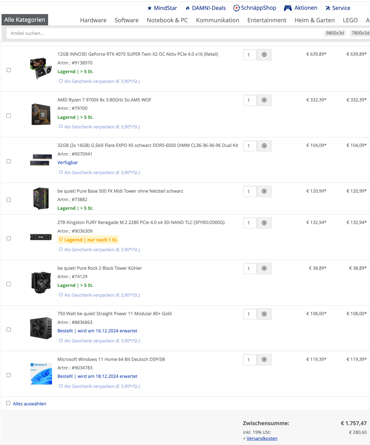The width and height of the screenshot is (370, 445).
Task: Click 'Lagernd | nur noch 1 St.' status
Action: click(88, 240)
